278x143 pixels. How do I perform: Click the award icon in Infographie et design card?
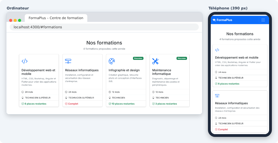pyautogui.click(x=110, y=98)
